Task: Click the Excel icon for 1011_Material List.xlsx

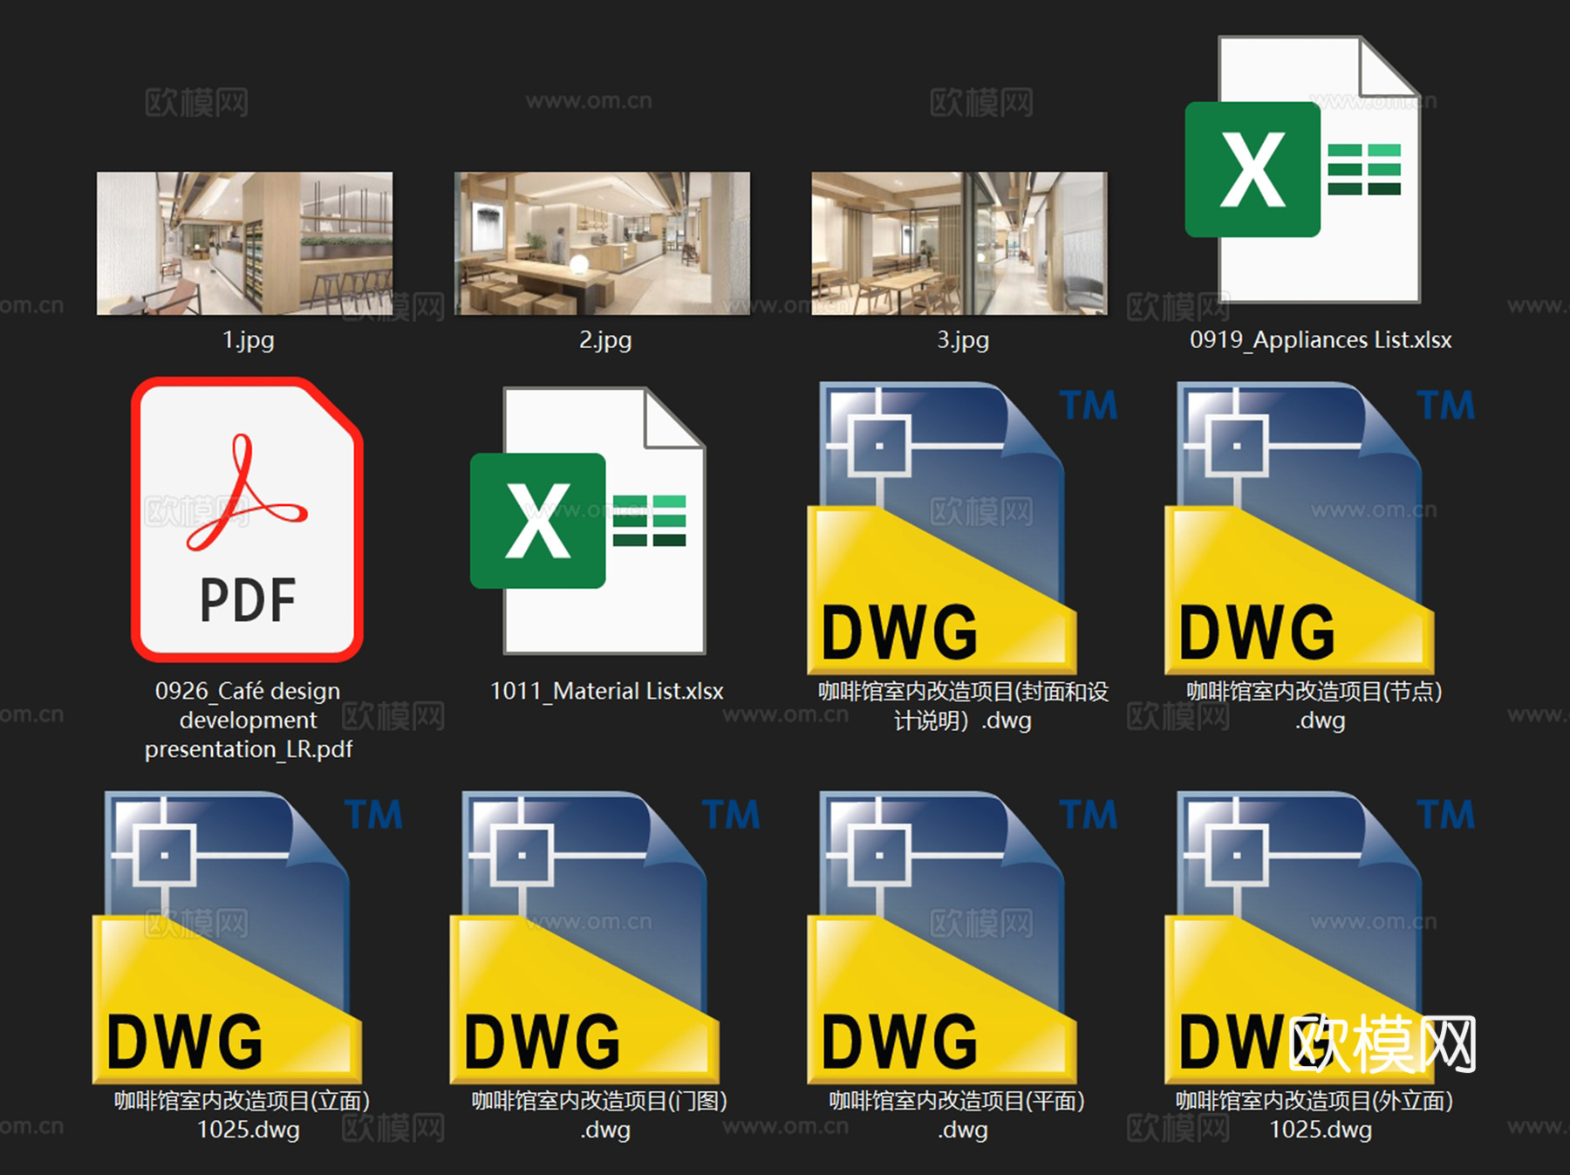Action: 589,521
